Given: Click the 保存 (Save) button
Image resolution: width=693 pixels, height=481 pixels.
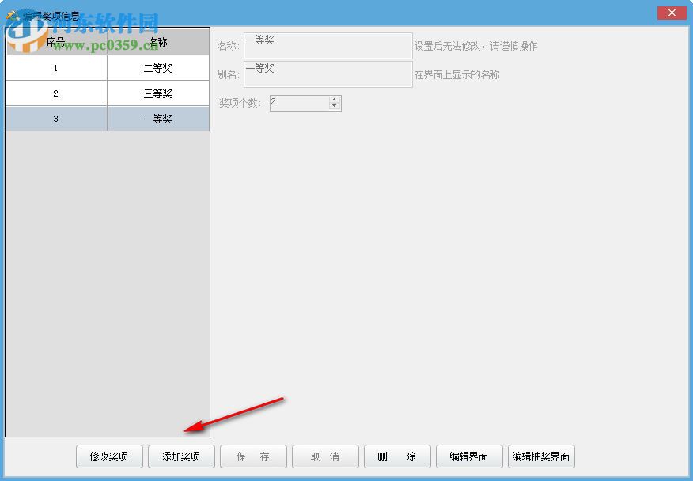Looking at the screenshot, I should (253, 456).
